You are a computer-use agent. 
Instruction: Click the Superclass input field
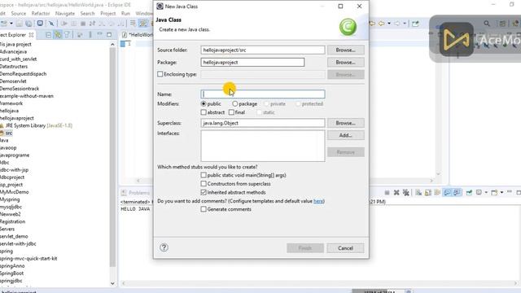click(263, 123)
